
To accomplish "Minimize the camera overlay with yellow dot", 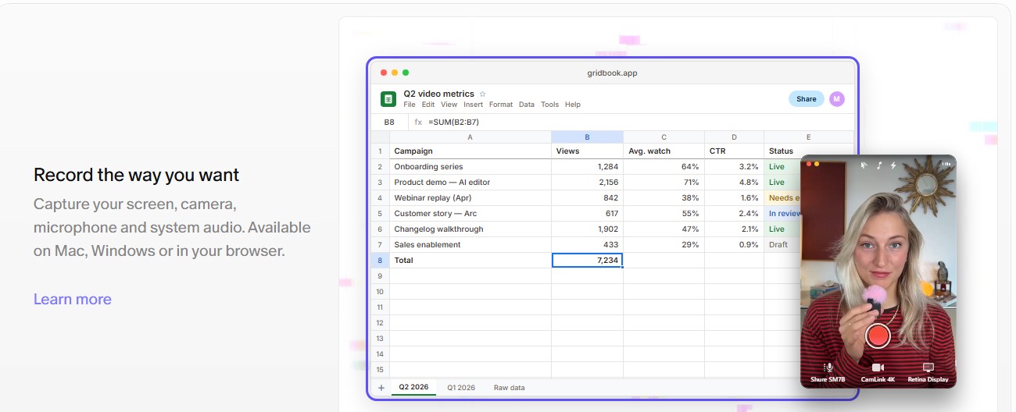I will click(x=817, y=164).
